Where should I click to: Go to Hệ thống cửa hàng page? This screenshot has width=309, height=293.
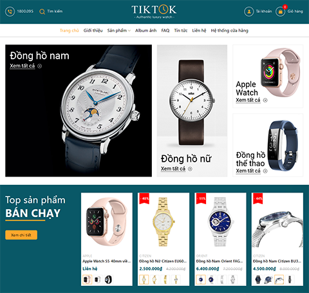click(229, 30)
